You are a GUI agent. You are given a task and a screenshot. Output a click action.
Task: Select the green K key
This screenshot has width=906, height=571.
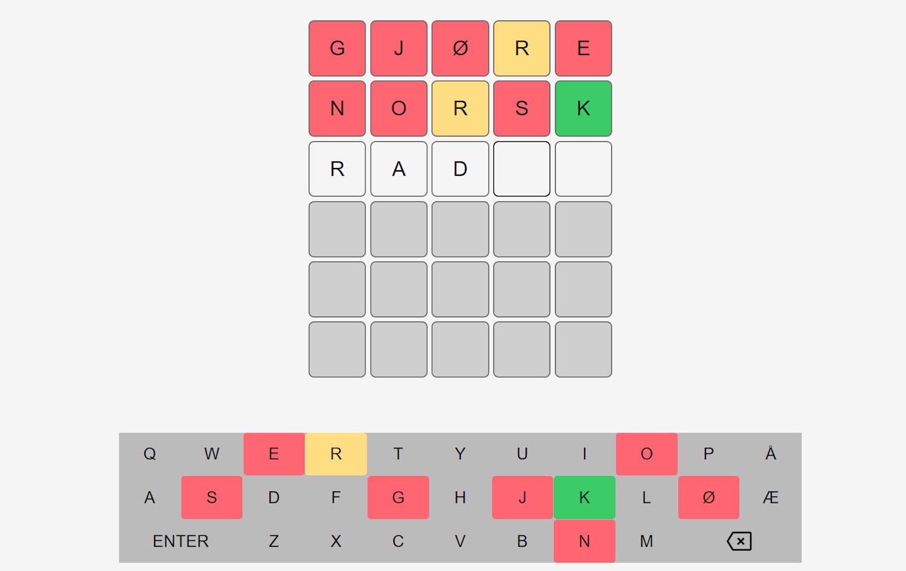[x=584, y=497]
